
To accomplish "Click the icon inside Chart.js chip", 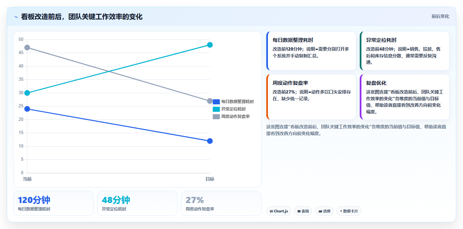I will pos(271,211).
